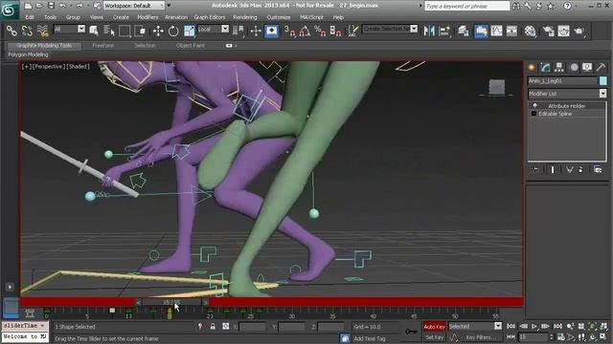
Task: Open Edit Named Selection Sets
Action: pyautogui.click(x=353, y=31)
